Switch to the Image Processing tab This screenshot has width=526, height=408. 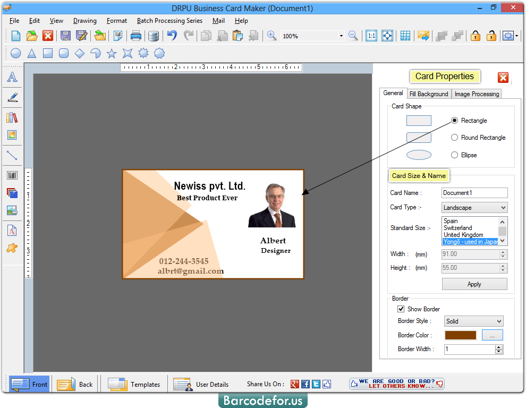tap(477, 94)
